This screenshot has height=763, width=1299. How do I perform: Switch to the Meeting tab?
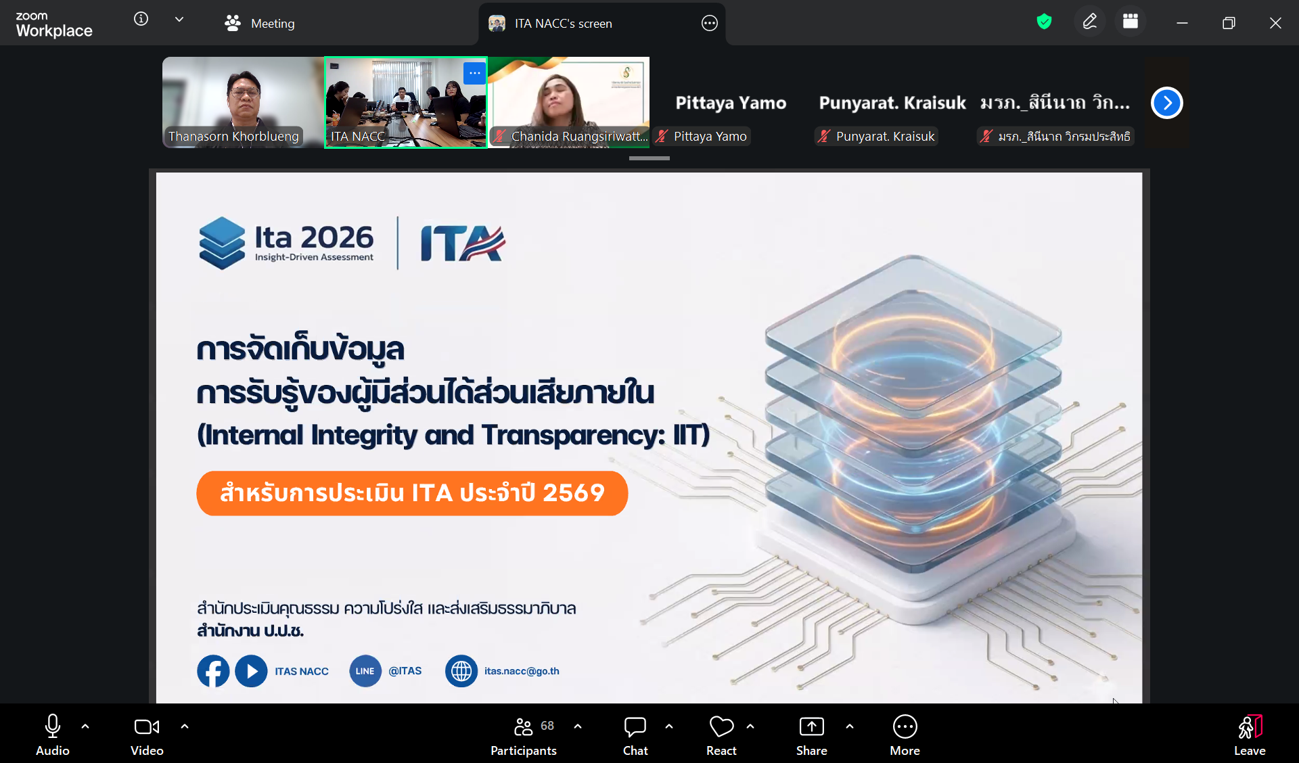click(x=260, y=23)
